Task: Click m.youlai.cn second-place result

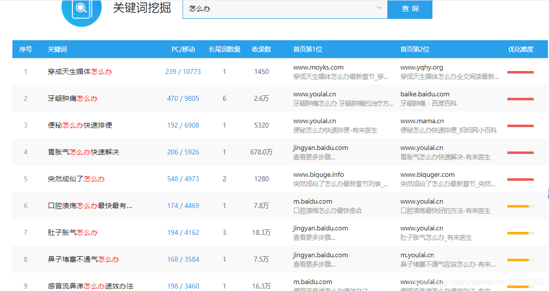Action: [x=417, y=255]
